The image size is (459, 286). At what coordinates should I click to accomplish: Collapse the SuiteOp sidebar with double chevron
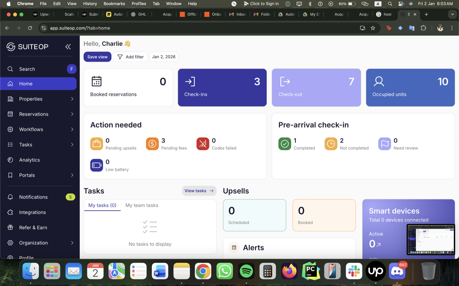tap(68, 47)
